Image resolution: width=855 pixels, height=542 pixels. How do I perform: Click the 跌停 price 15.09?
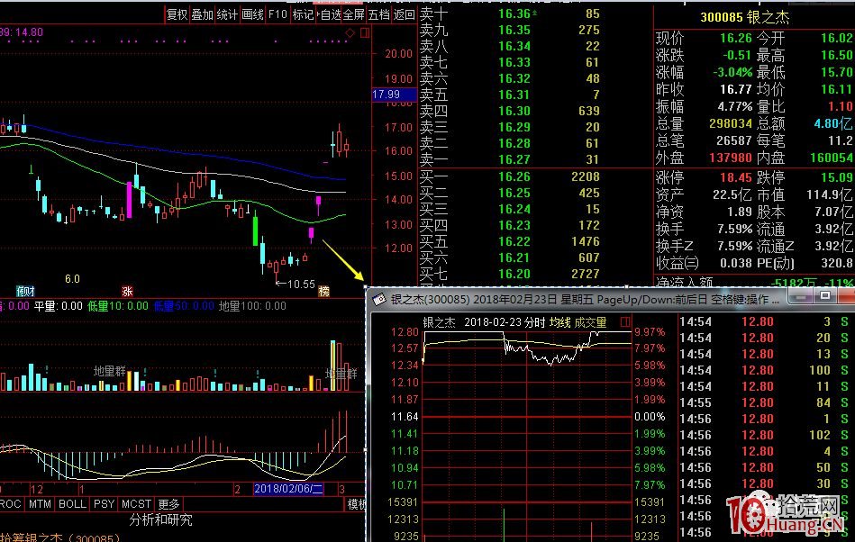point(836,177)
